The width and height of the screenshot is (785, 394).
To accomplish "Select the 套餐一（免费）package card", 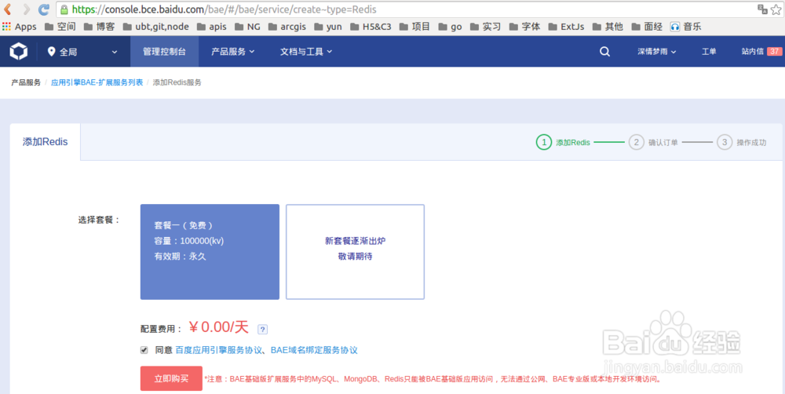I will click(x=210, y=252).
